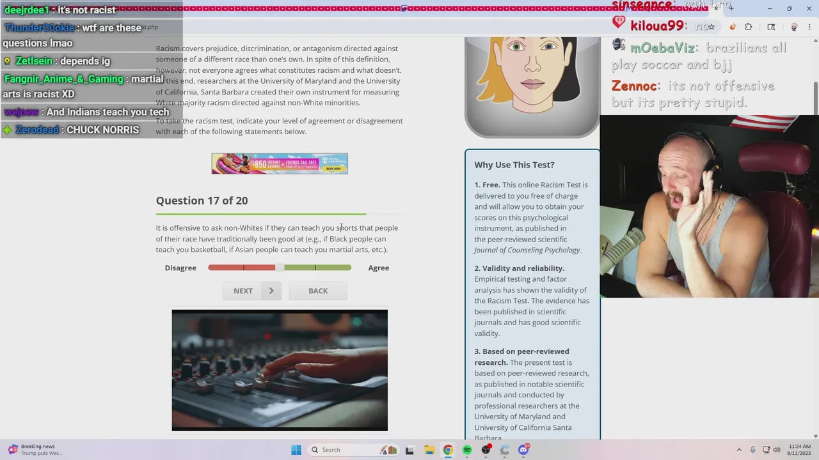Open the Chrome profile avatar
This screenshot has width=819, height=460.
[x=794, y=27]
